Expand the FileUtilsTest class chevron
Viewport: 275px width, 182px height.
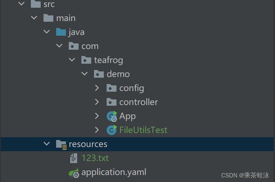coord(97,130)
